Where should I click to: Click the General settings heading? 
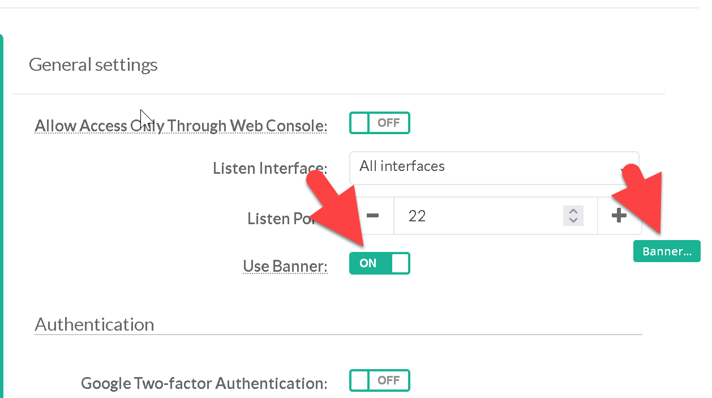click(93, 65)
